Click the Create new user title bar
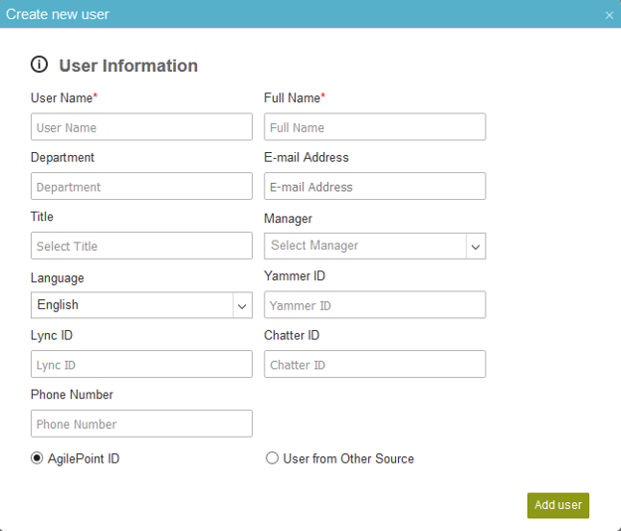This screenshot has width=621, height=531. (310, 14)
